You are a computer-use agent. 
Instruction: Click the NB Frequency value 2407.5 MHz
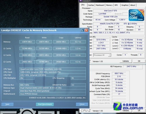pos(131,66)
